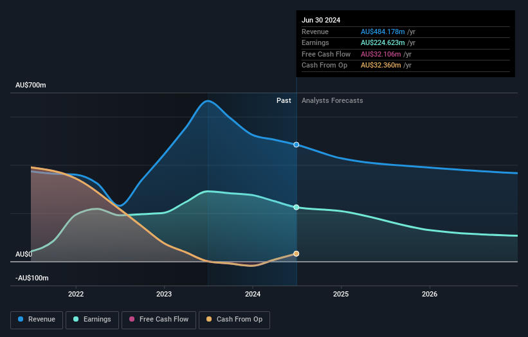Click the Earnings label in the tooltip

[x=315, y=42]
